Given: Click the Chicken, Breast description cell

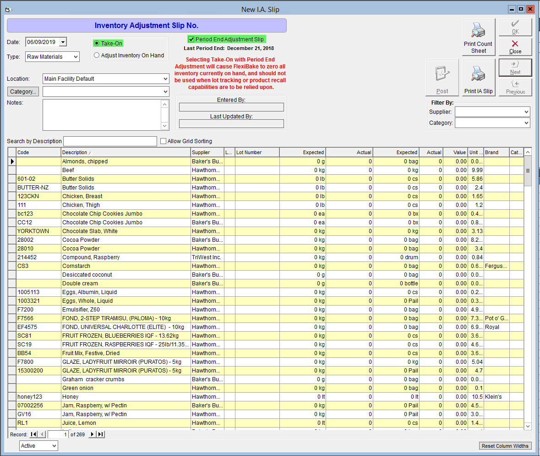Looking at the screenshot, I should coord(125,196).
